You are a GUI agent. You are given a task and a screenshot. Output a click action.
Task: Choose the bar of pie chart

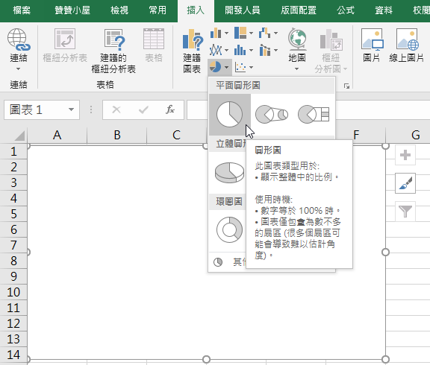pyautogui.click(x=314, y=115)
